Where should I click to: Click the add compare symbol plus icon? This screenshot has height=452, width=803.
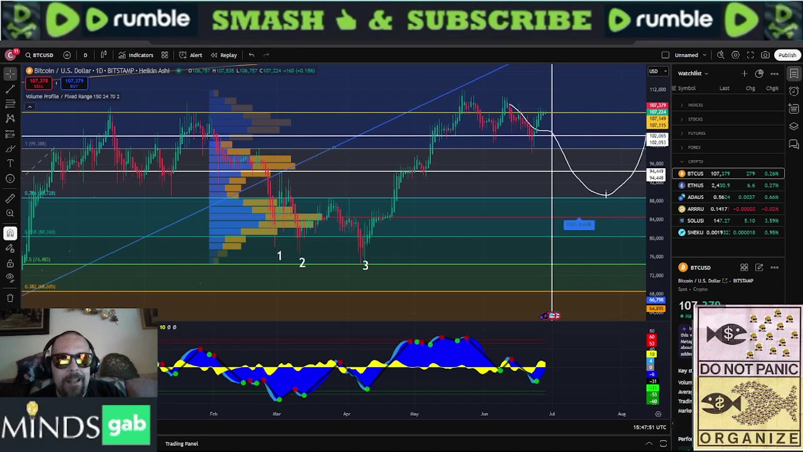pos(67,55)
